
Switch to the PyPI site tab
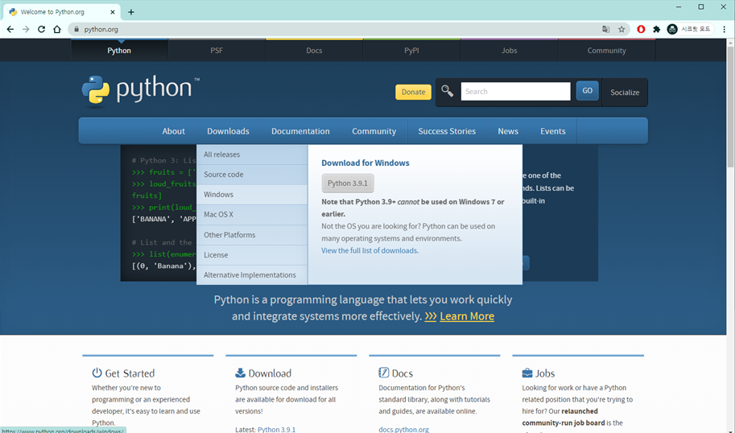pyautogui.click(x=411, y=50)
